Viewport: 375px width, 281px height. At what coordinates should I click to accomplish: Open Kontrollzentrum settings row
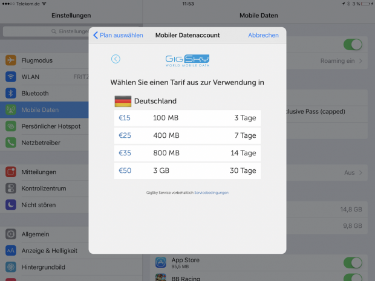coord(44,189)
